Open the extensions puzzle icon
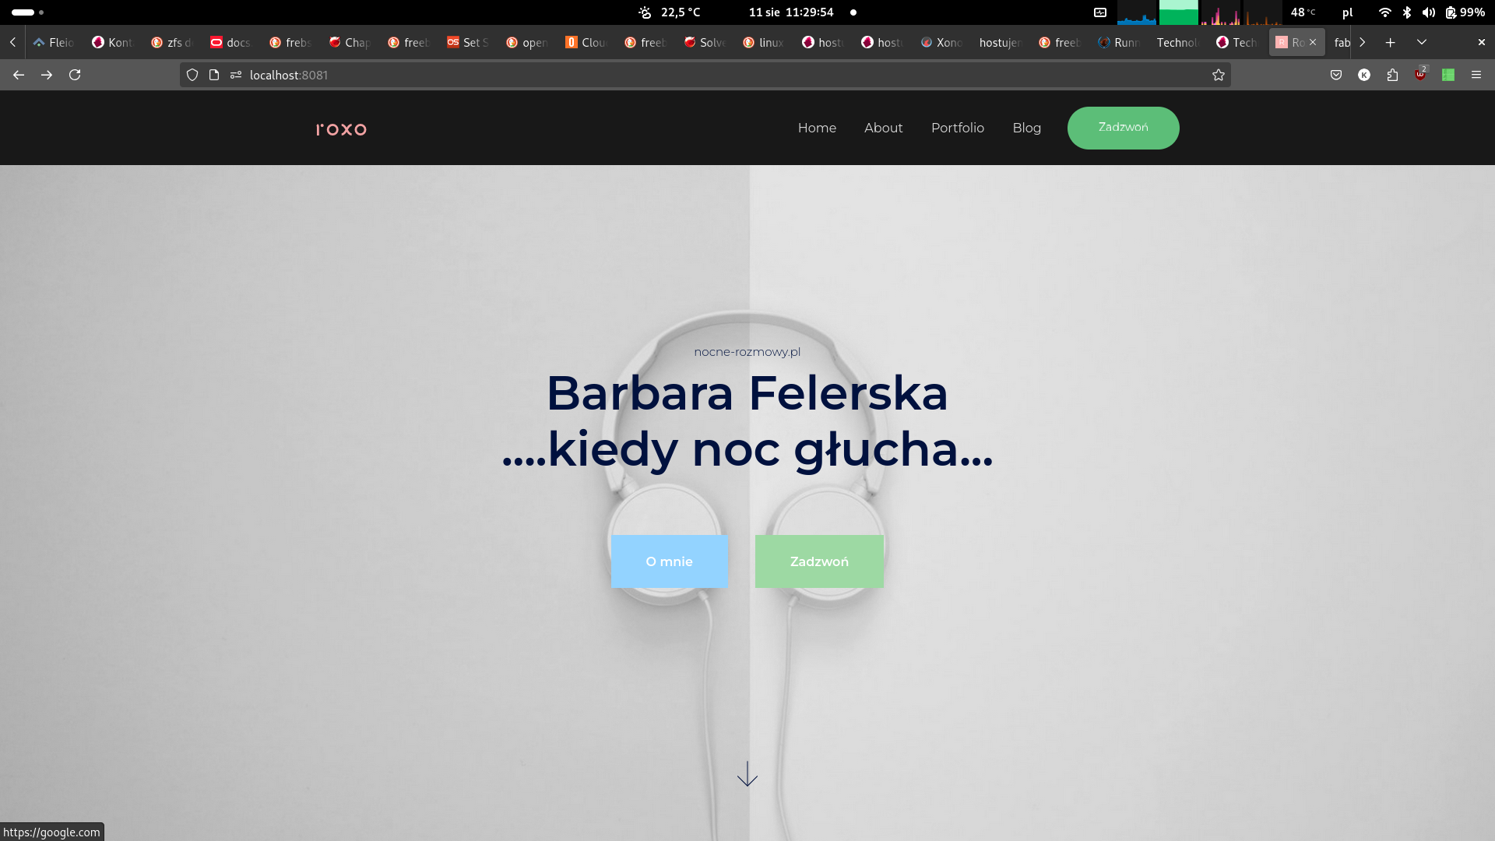The height and width of the screenshot is (841, 1495). pos(1392,75)
